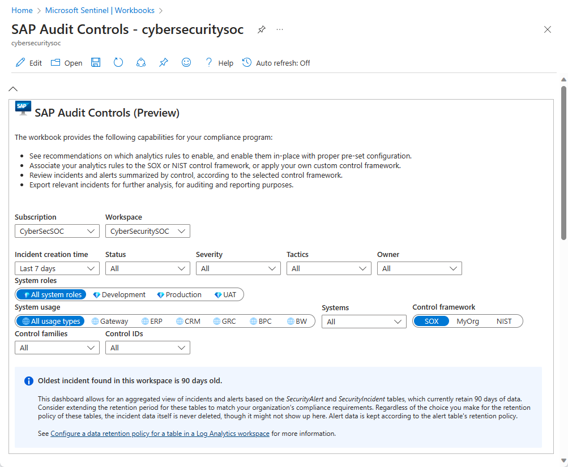Select NIST control framework
Viewport: 568px width, 467px height.
point(504,322)
